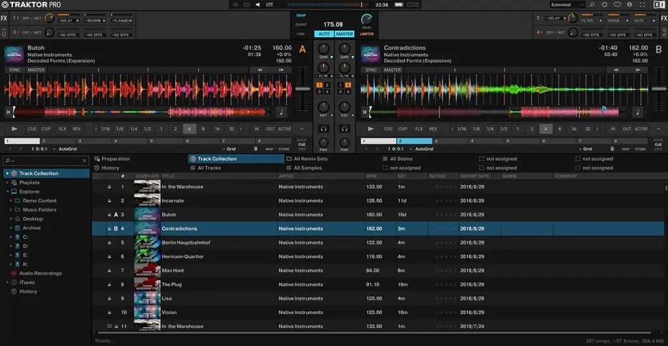Enable QUANT quantize mode
The height and width of the screenshot is (346, 668).
pos(301,25)
